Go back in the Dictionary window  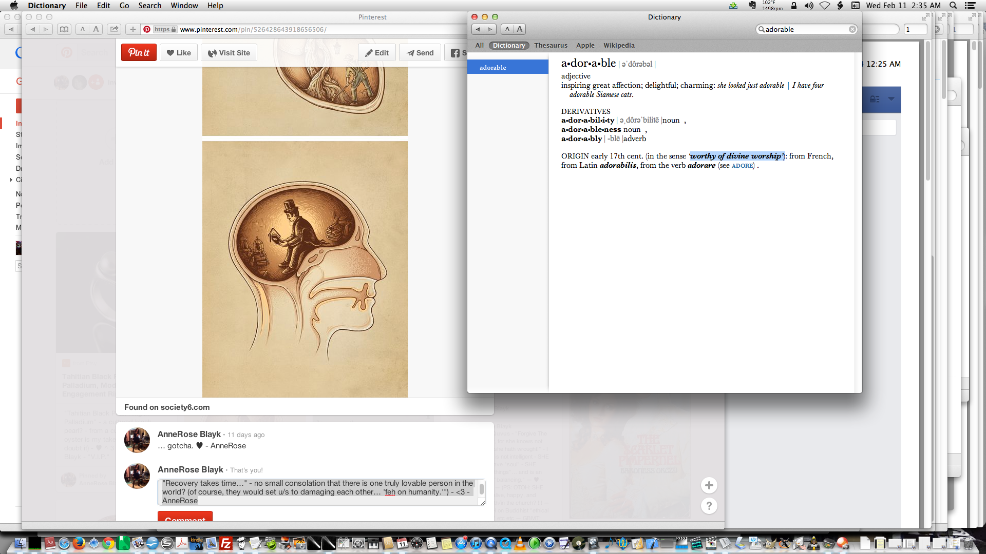coord(478,29)
